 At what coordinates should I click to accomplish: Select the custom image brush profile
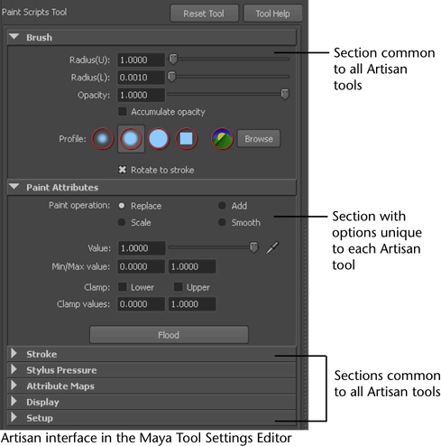pyautogui.click(x=222, y=139)
